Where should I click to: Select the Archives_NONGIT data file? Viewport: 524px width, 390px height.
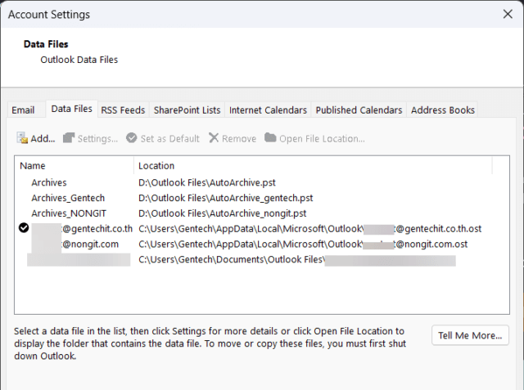click(x=69, y=213)
